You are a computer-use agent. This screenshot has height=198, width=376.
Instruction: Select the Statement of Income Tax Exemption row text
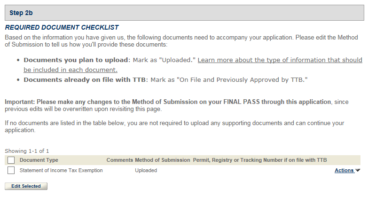pyautogui.click(x=61, y=170)
